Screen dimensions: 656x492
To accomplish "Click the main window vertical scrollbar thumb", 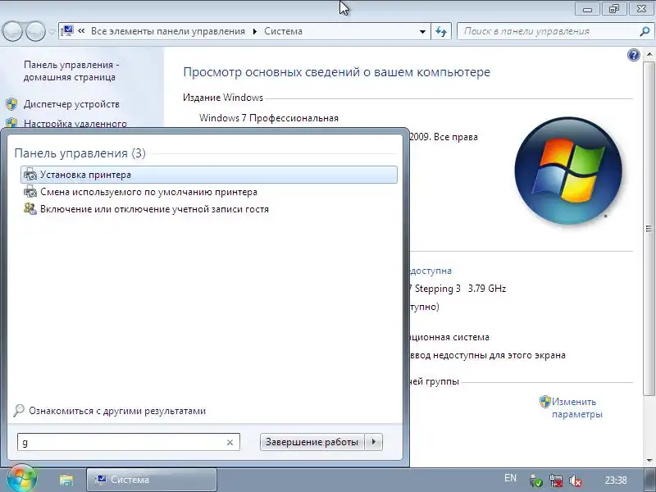I will point(649,228).
